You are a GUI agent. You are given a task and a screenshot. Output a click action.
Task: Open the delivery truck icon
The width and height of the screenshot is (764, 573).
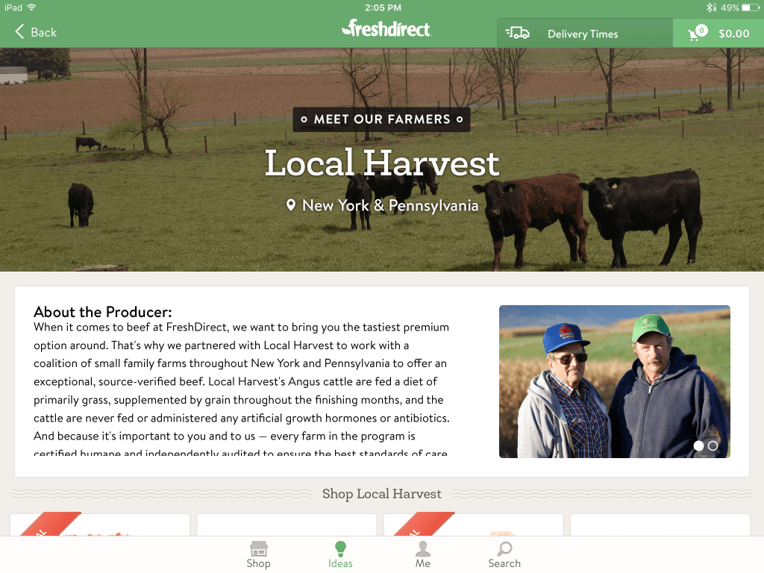pyautogui.click(x=518, y=33)
